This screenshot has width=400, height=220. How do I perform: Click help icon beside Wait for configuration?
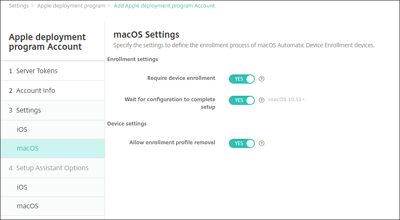click(262, 100)
